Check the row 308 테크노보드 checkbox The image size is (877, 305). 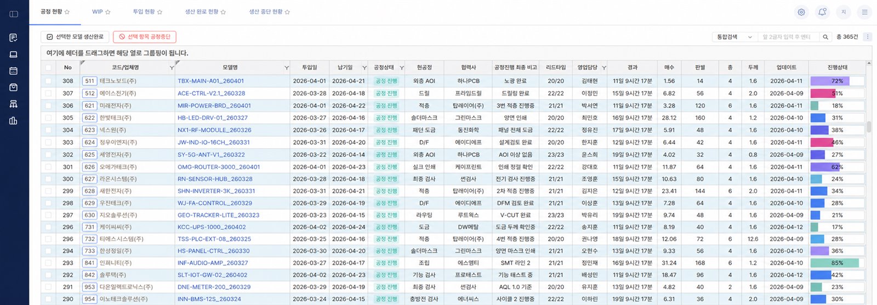[x=48, y=81]
